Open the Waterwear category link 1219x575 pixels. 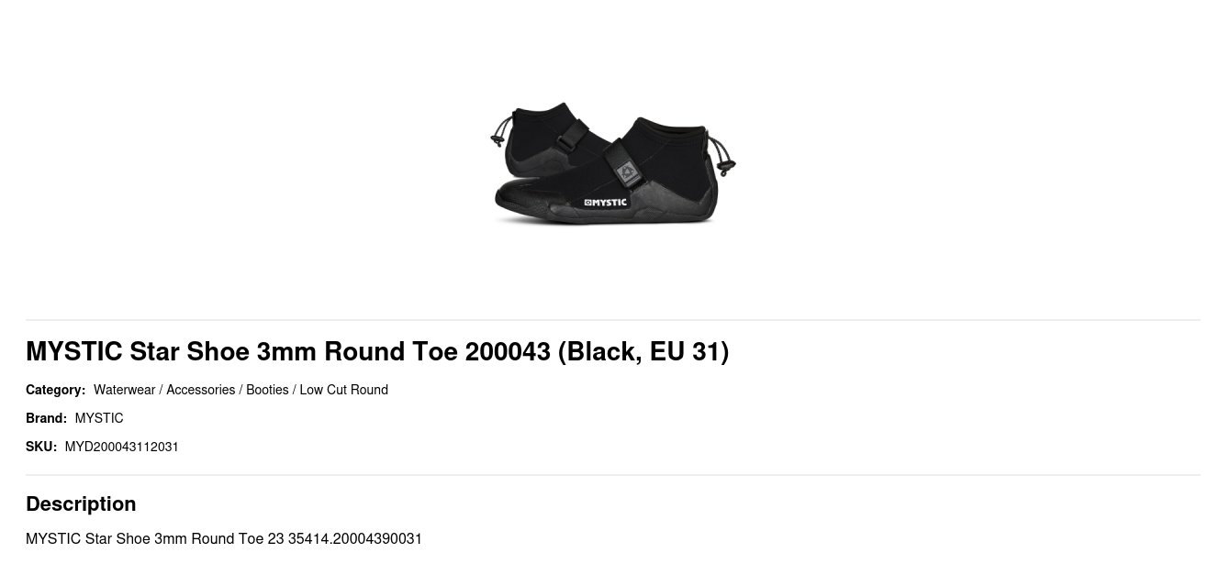click(x=124, y=390)
